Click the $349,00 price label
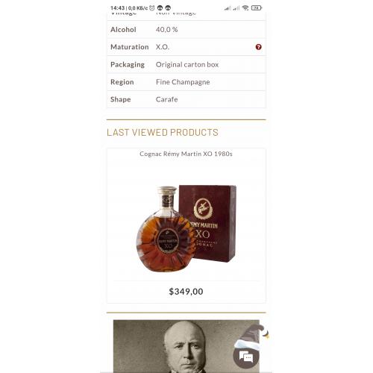This screenshot has height=373, width=373. pos(186,291)
